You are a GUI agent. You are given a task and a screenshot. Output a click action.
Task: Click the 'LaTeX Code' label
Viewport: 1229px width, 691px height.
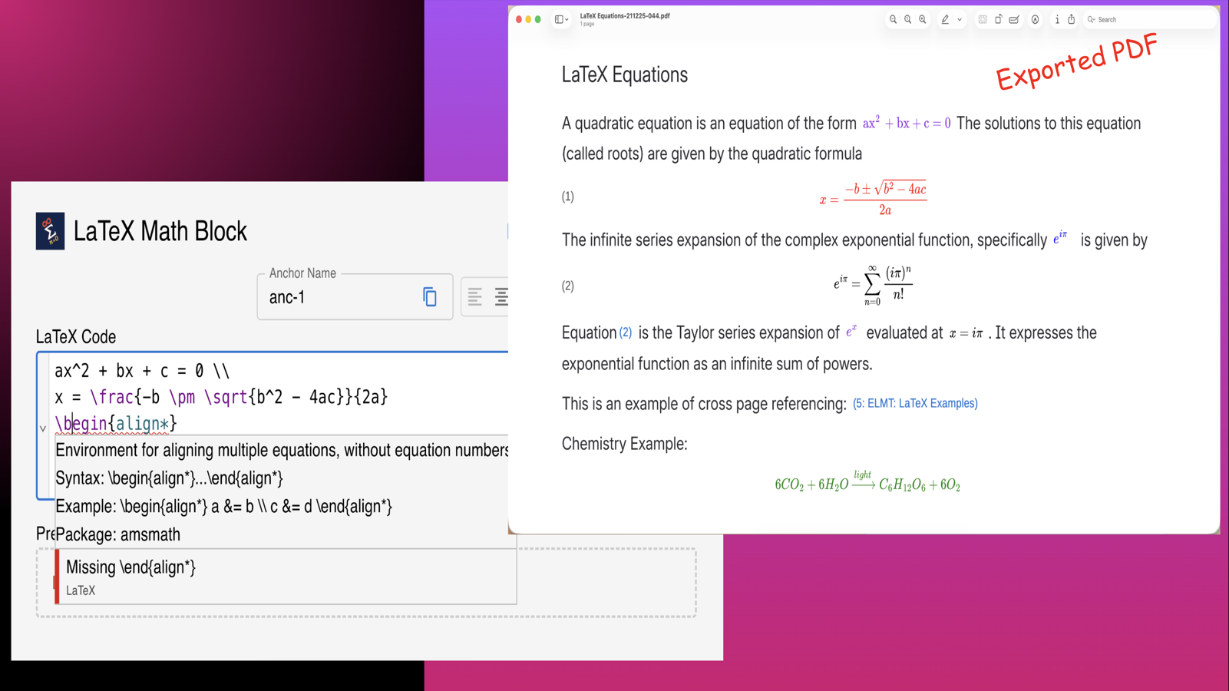click(x=76, y=336)
